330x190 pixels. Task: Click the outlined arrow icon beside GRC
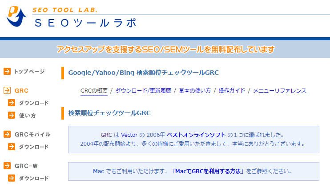(7, 90)
